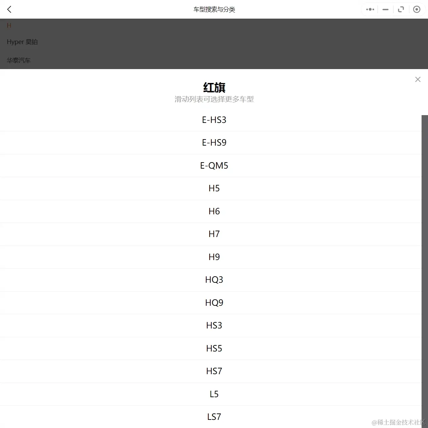Pick model H9
The width and height of the screenshot is (428, 428).
[x=211, y=257]
